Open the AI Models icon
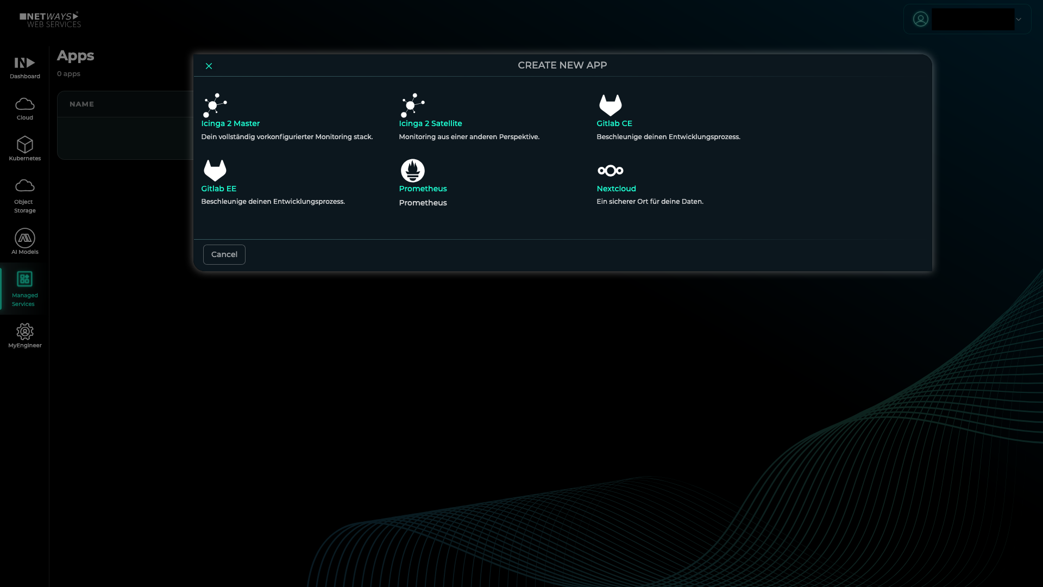The height and width of the screenshot is (587, 1043). (24, 238)
